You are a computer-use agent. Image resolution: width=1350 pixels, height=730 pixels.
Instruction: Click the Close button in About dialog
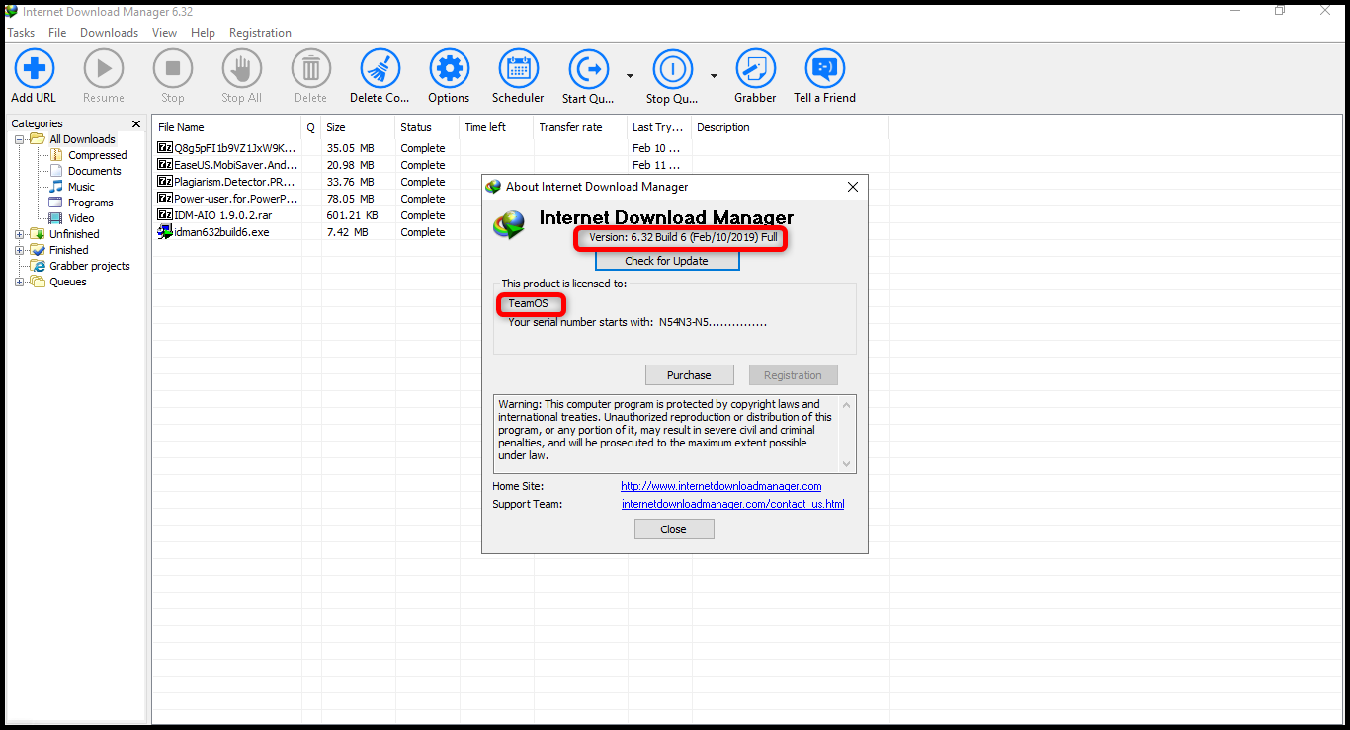coord(673,529)
